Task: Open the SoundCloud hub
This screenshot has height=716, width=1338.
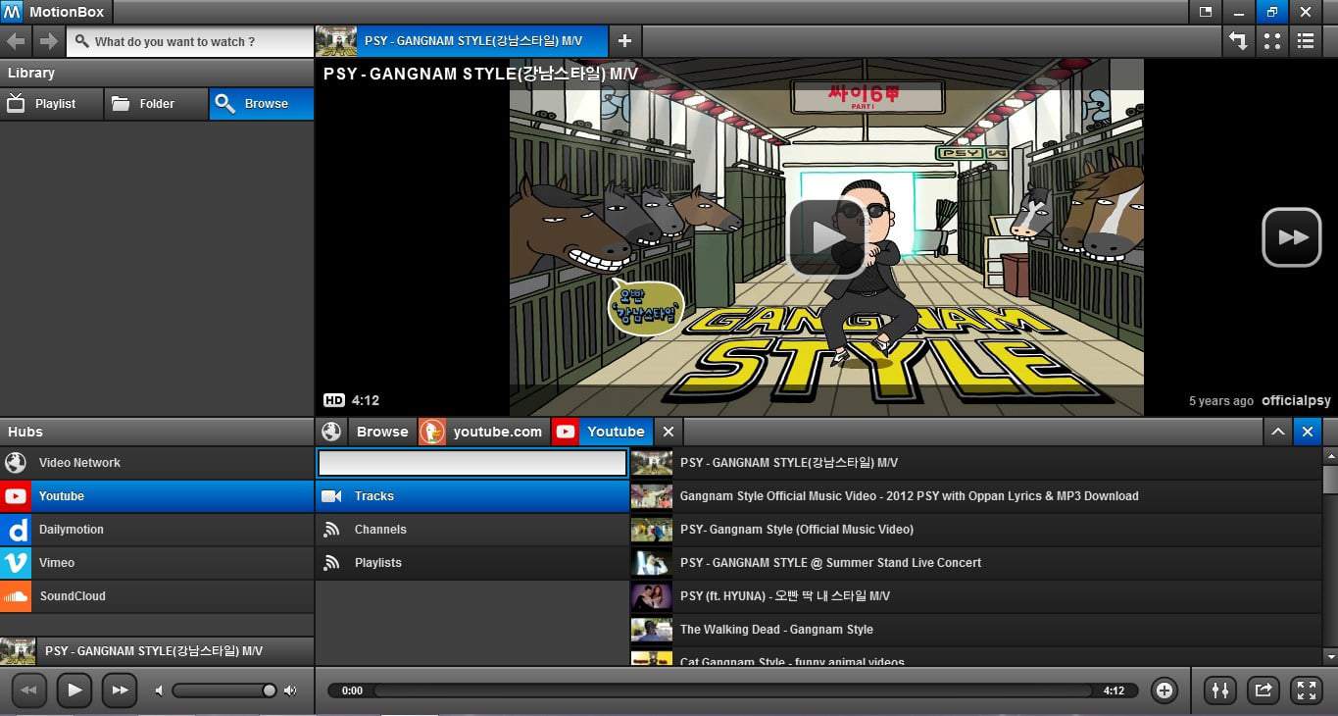Action: pyautogui.click(x=72, y=596)
